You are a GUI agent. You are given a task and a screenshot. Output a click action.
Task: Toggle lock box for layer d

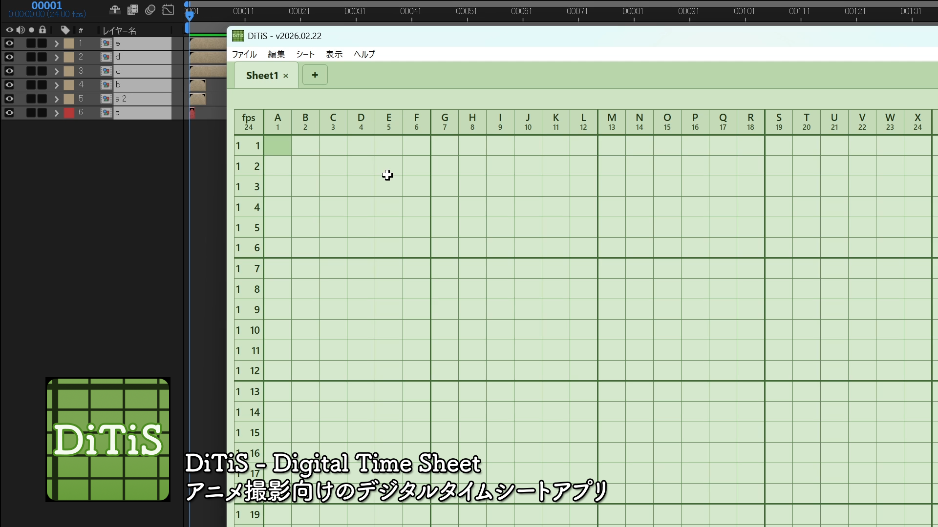(x=43, y=57)
